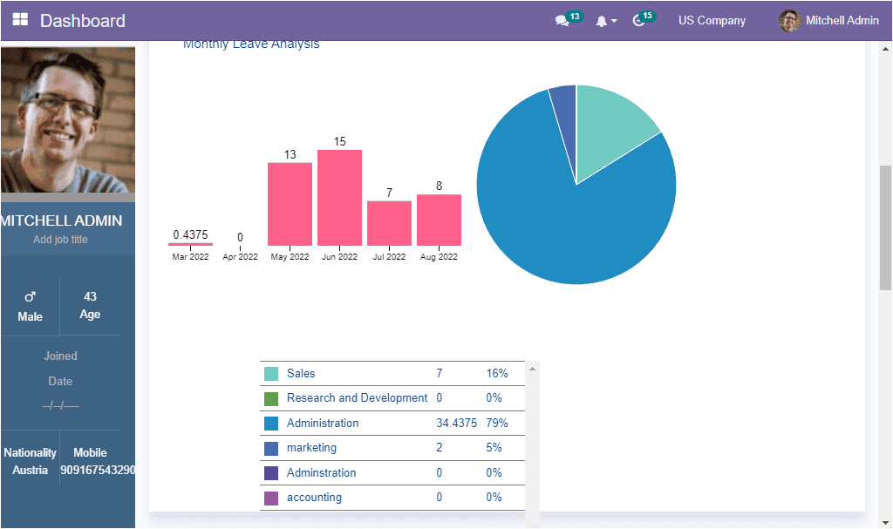
Task: Click the green Research and Development swatch
Action: coord(271,398)
